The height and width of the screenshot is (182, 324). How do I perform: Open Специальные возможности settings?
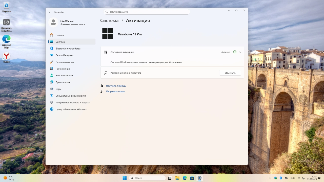click(x=72, y=96)
